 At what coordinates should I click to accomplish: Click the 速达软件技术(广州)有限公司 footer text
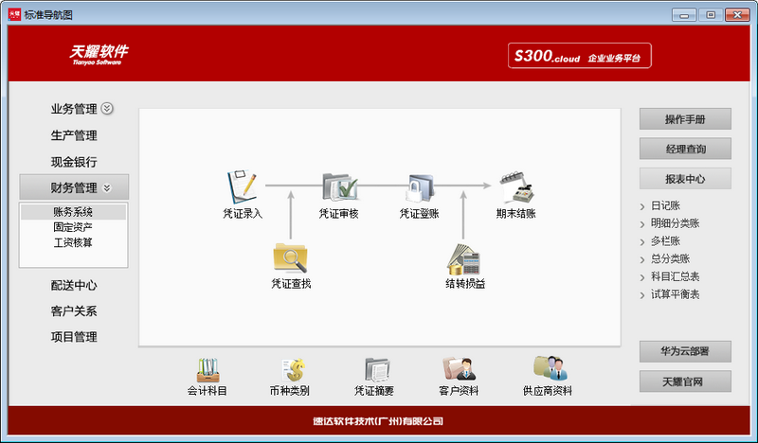click(x=378, y=421)
